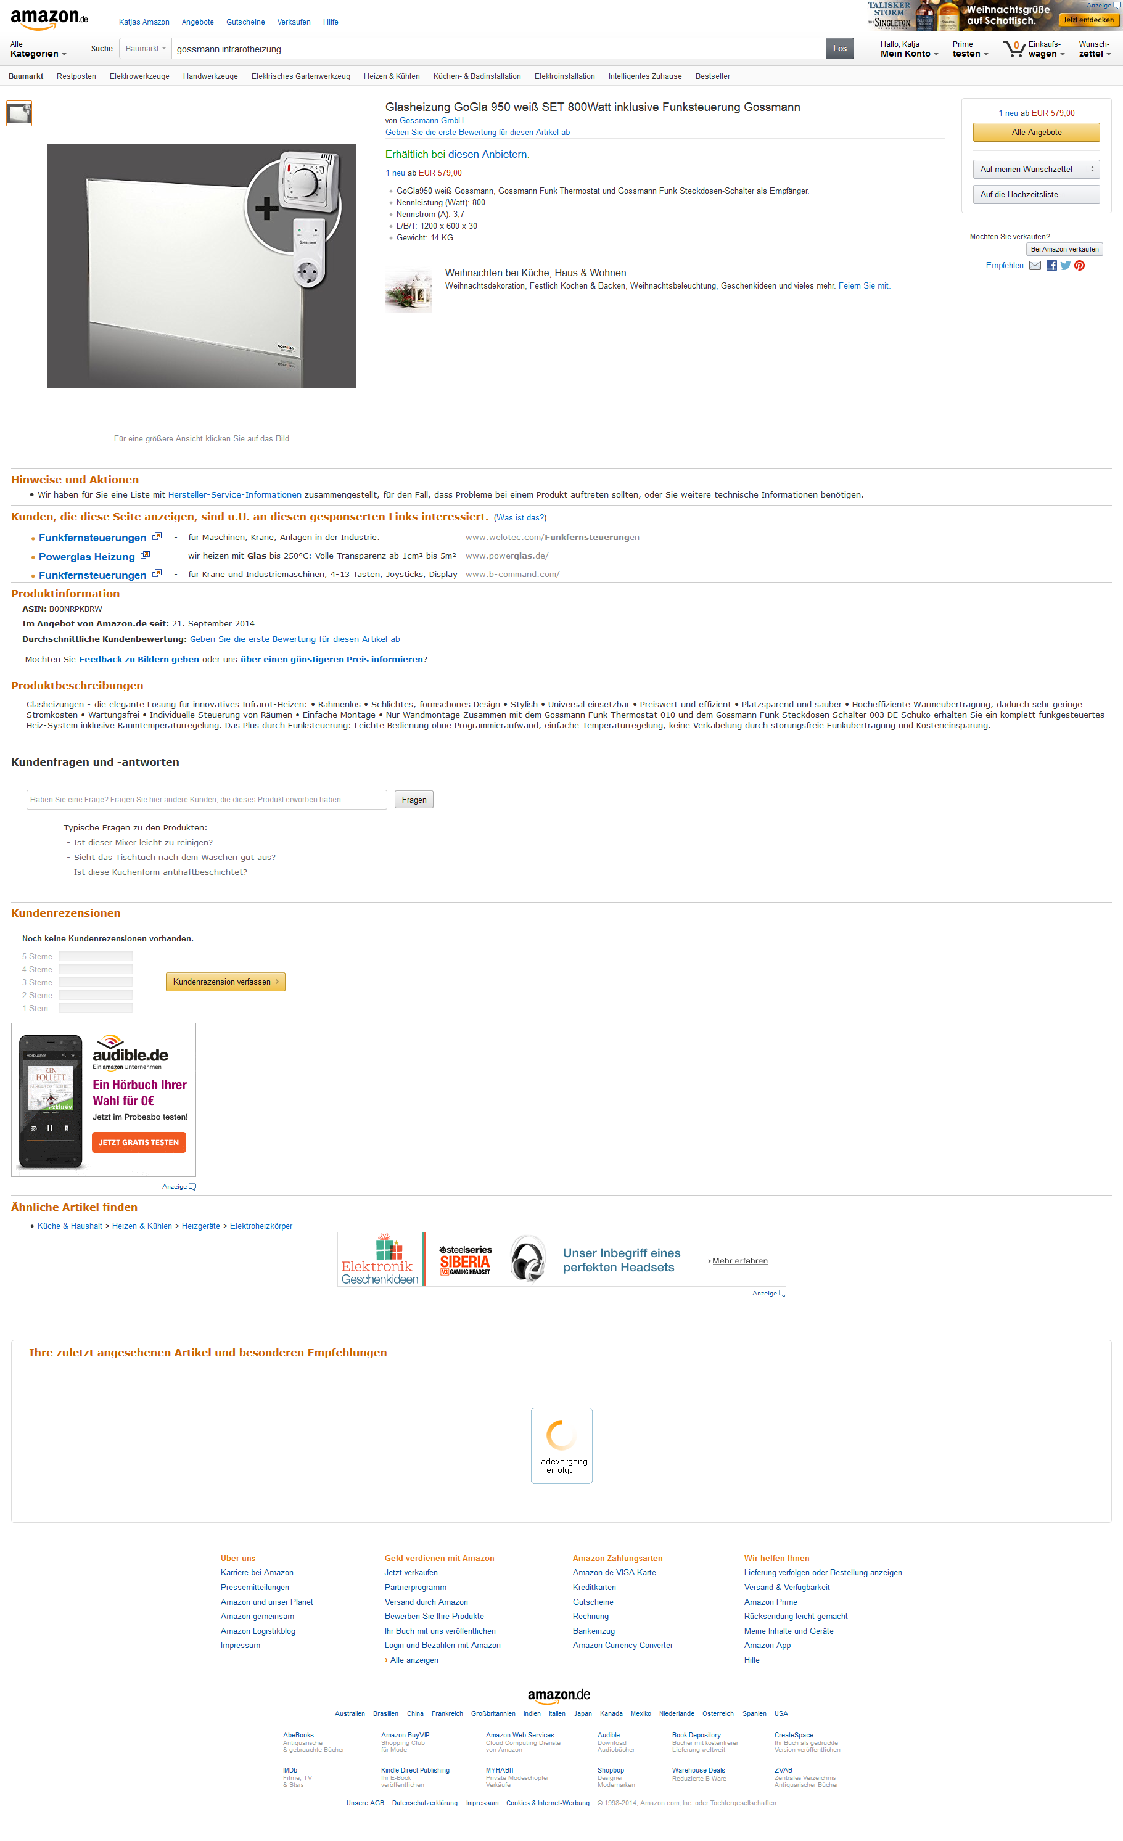Open the shopping cart icon
Screen dimensions: 1123x1841
1013,49
